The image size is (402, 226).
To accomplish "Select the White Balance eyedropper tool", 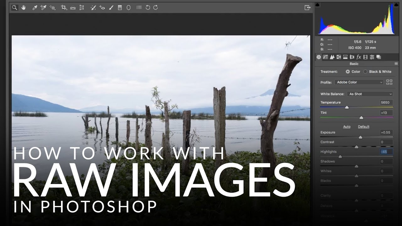I will pos(35,8).
